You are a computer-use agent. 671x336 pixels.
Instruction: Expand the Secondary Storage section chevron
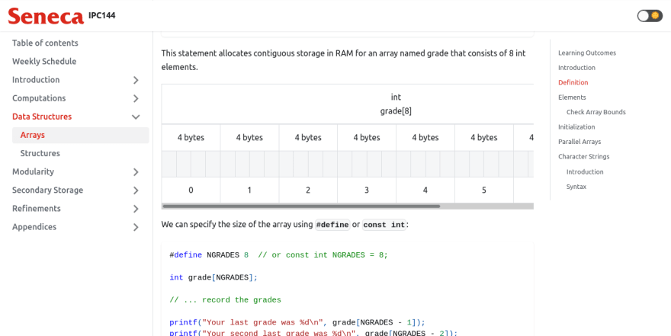coord(136,190)
